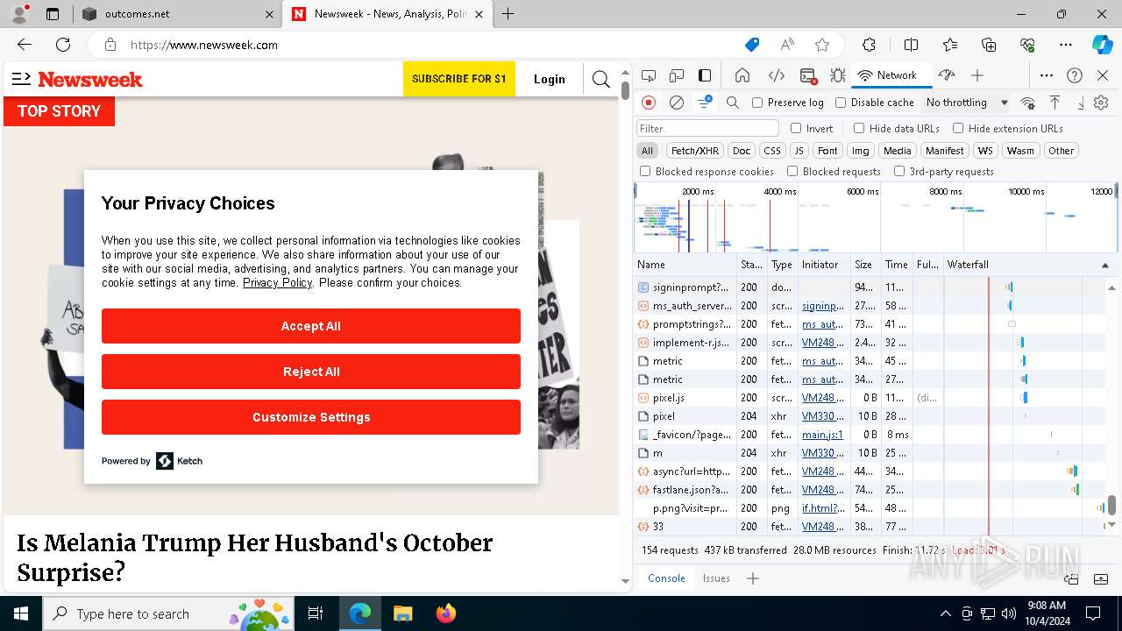Select the Fetch/XHR filter type
Image resolution: width=1122 pixels, height=631 pixels.
pos(695,151)
